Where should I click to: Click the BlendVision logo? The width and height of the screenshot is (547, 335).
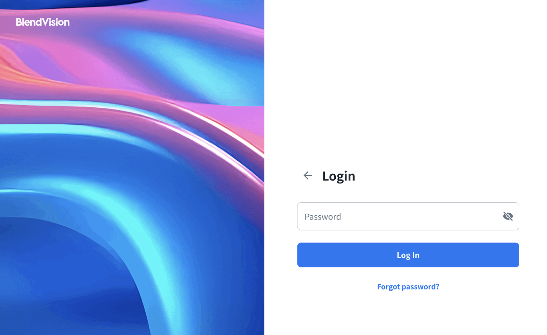tap(43, 22)
